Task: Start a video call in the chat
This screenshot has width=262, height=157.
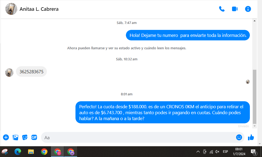Action: tap(235, 9)
